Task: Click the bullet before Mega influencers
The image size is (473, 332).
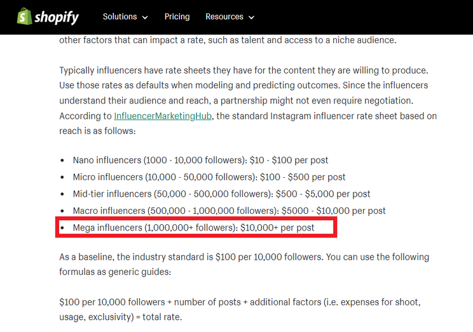Action: point(62,228)
